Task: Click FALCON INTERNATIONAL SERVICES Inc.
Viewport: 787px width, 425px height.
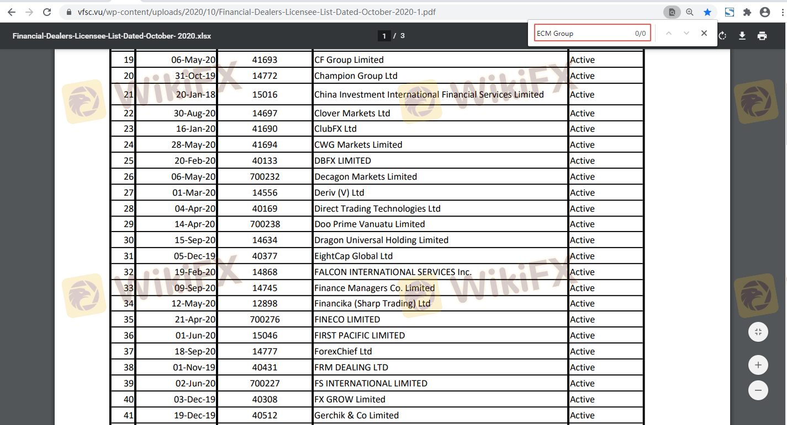Action: pyautogui.click(x=393, y=272)
